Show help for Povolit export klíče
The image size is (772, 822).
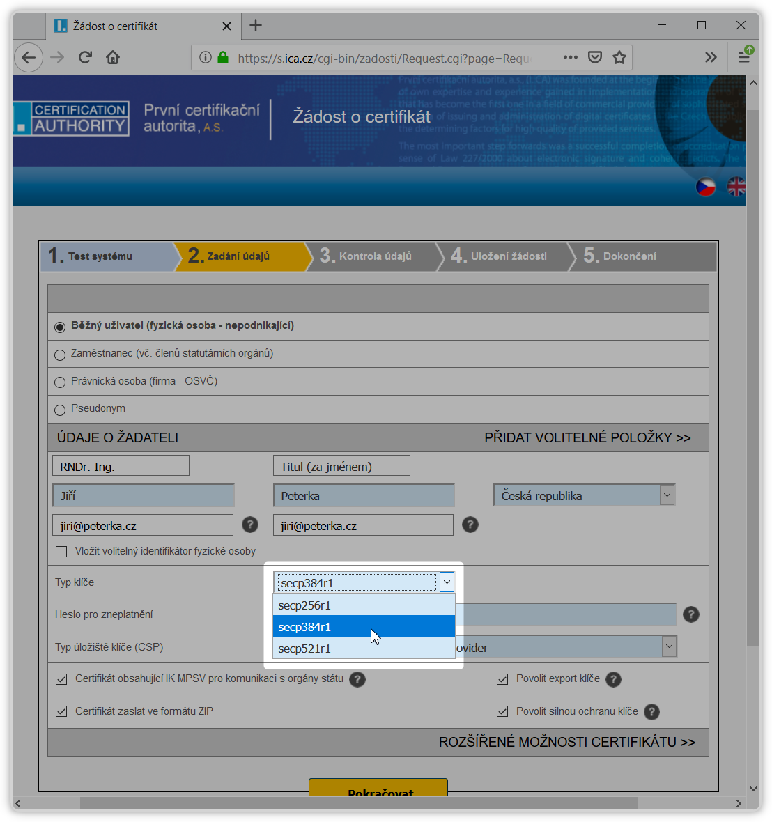[614, 679]
